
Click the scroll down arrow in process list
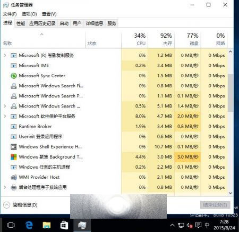[231, 193]
